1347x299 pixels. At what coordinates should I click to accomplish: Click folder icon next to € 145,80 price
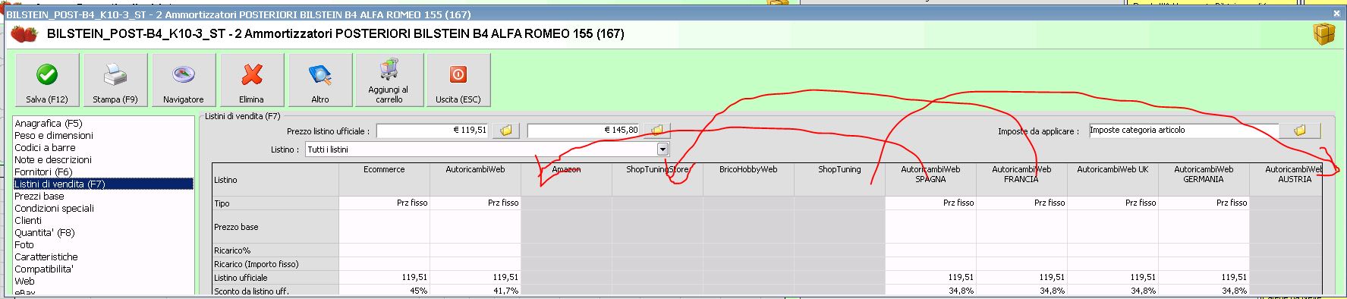tap(657, 131)
